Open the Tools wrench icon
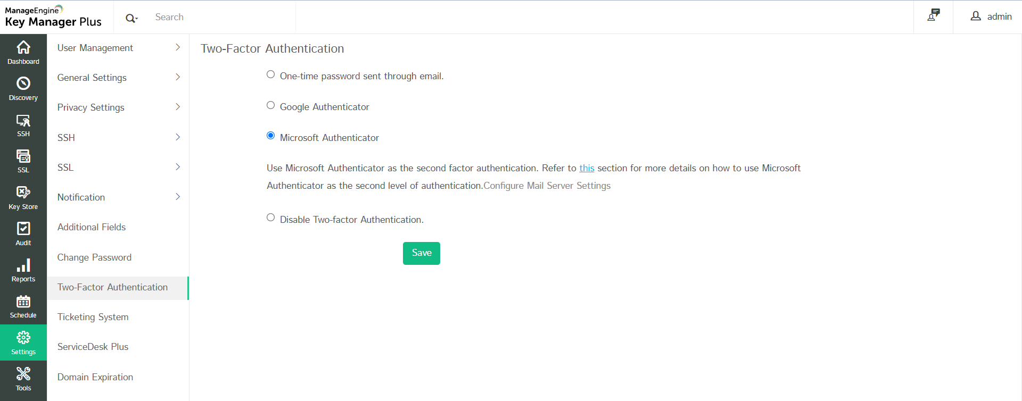1022x401 pixels. coord(23,379)
